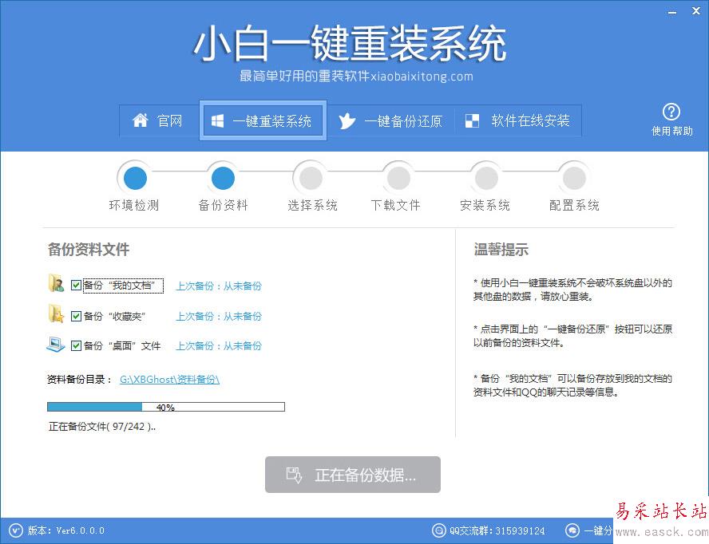Click the My Documents folder icon
Image resolution: width=709 pixels, height=544 pixels.
click(x=56, y=283)
